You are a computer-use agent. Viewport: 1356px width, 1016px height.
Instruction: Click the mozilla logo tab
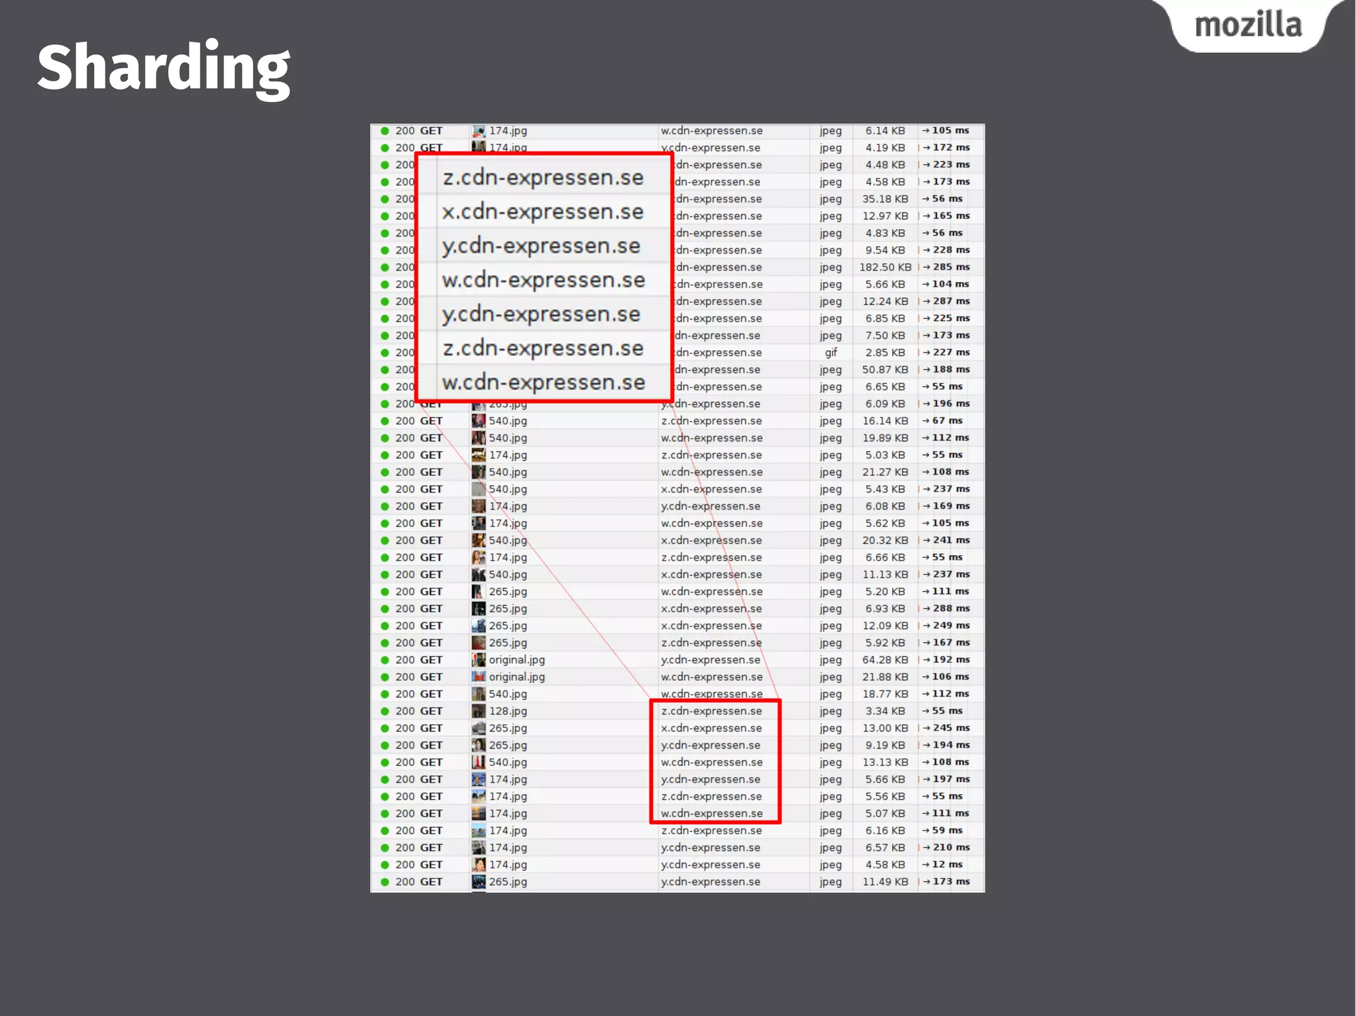coord(1249,25)
